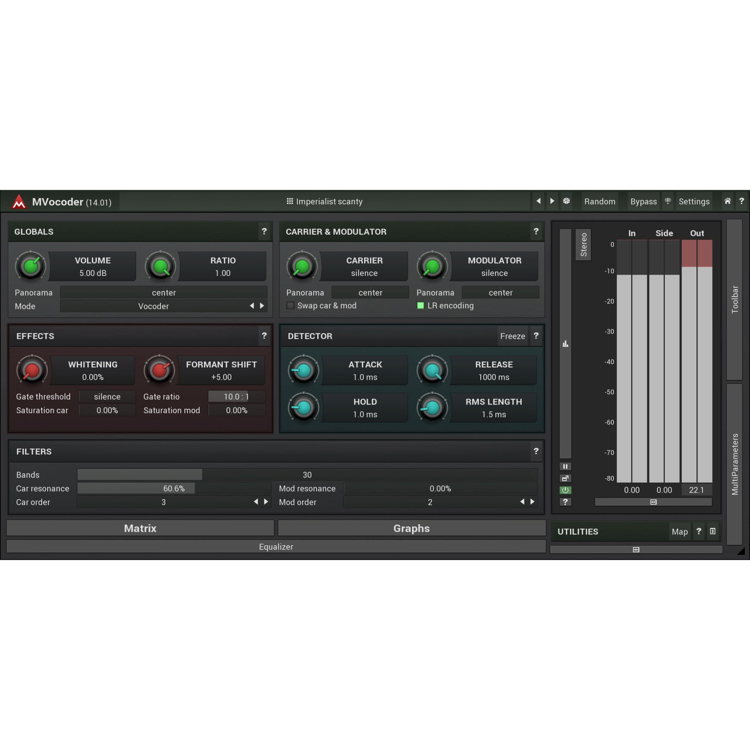Screen dimensions: 750x750
Task: Load the next preset arrow
Action: pyautogui.click(x=552, y=201)
